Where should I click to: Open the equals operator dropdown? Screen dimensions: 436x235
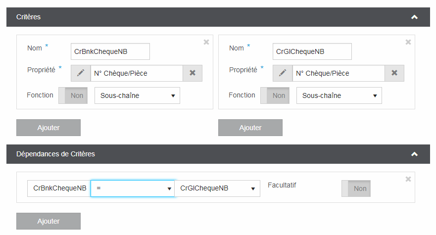tap(133, 188)
